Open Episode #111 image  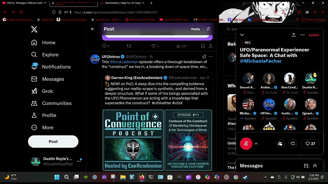(x=188, y=140)
